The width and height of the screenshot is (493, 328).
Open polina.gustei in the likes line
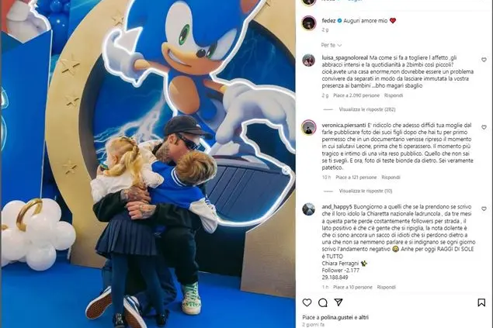(x=336, y=317)
